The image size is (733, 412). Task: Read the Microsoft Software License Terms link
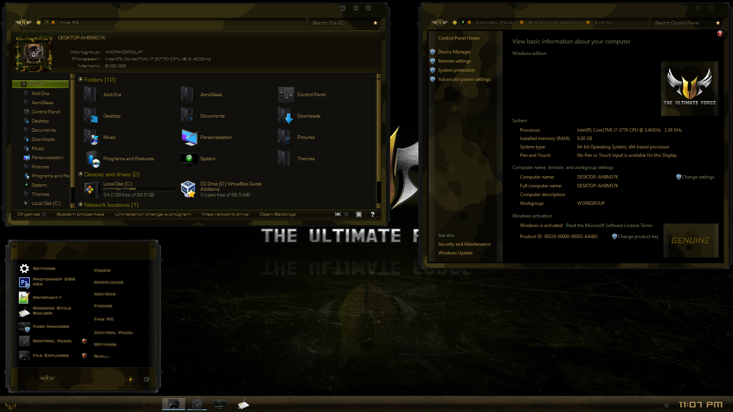(609, 225)
